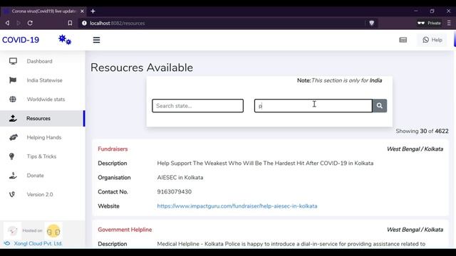This screenshot has height=256, width=456.
Task: Focus the search field containing 'p'
Action: click(x=313, y=106)
